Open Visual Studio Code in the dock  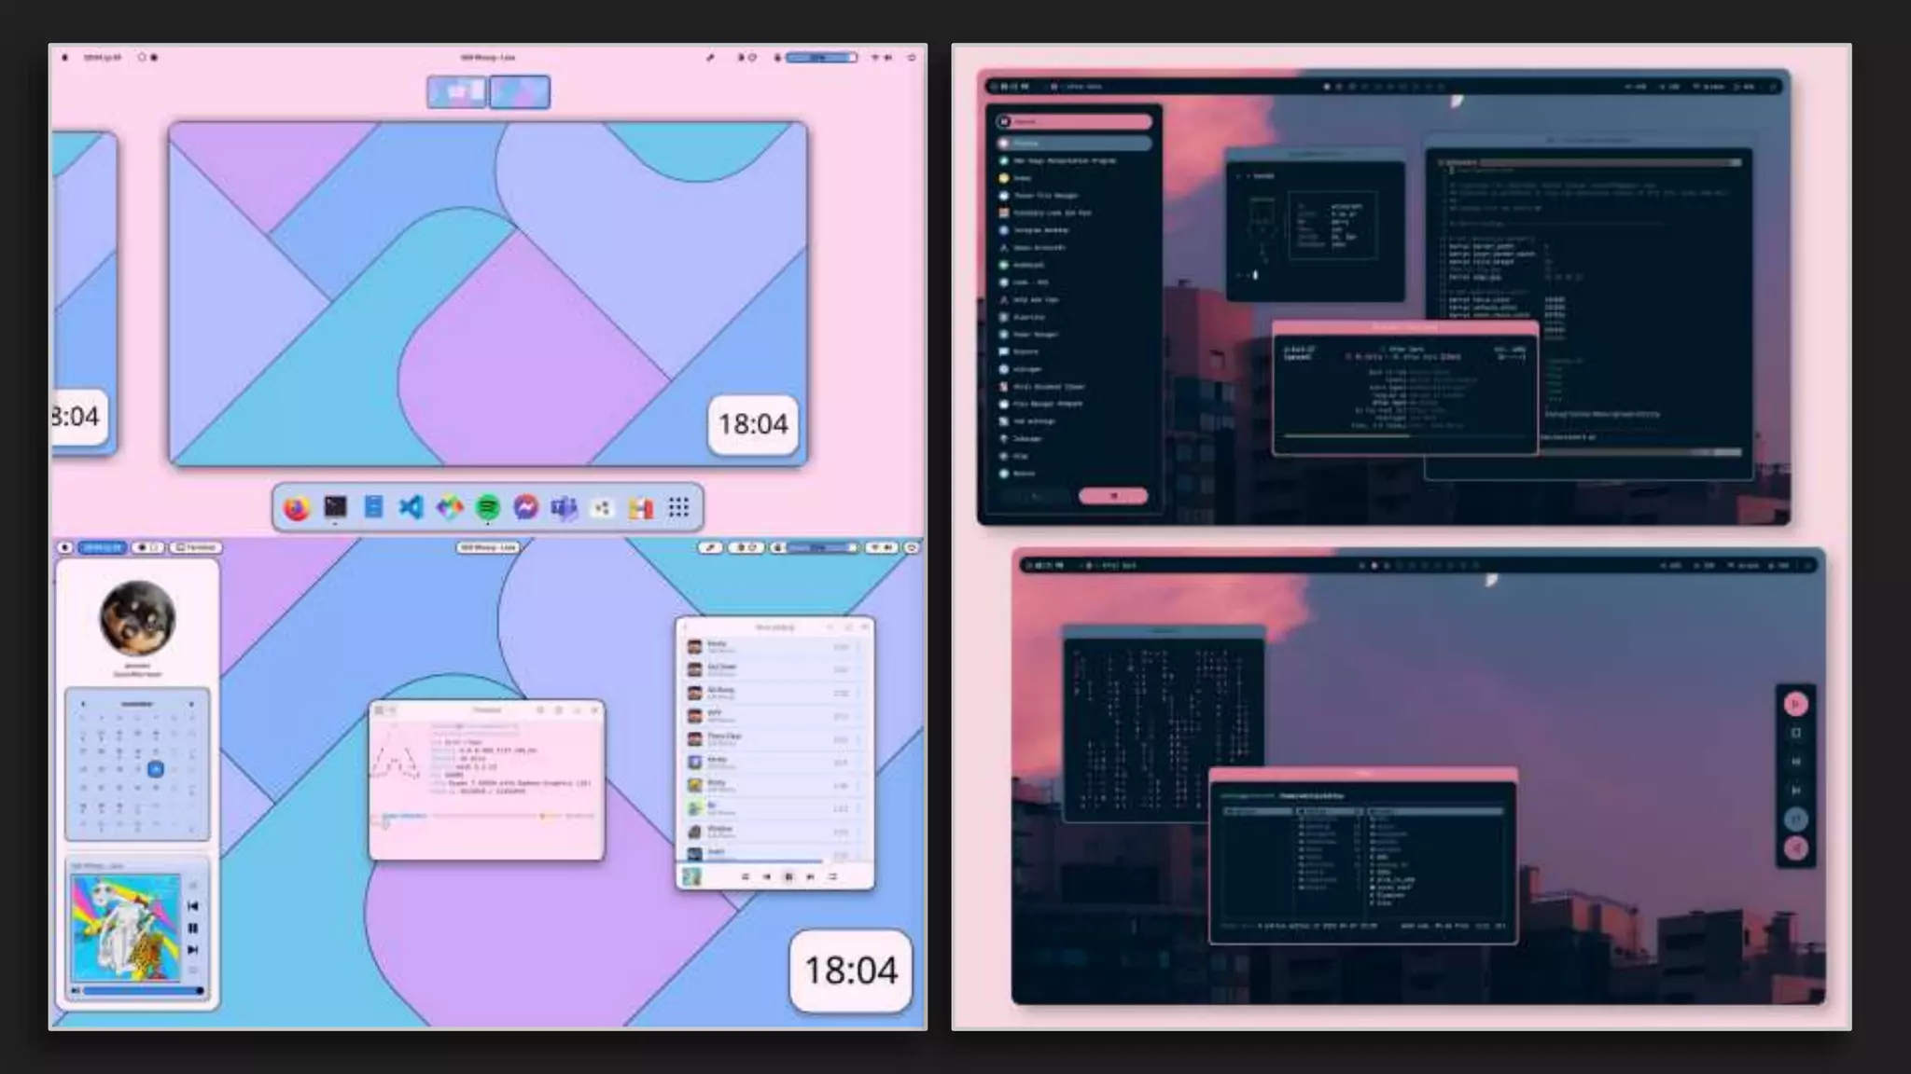point(411,507)
